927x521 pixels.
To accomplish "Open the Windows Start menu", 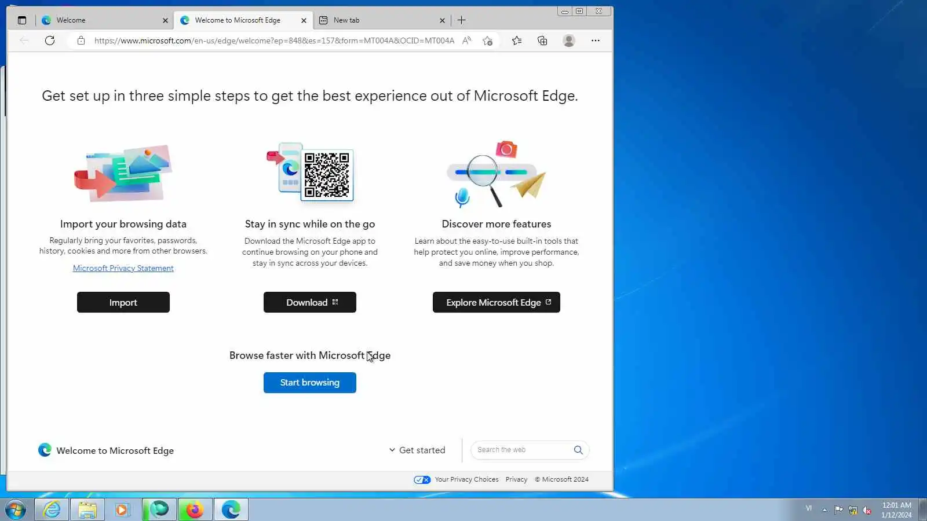I will click(x=16, y=509).
